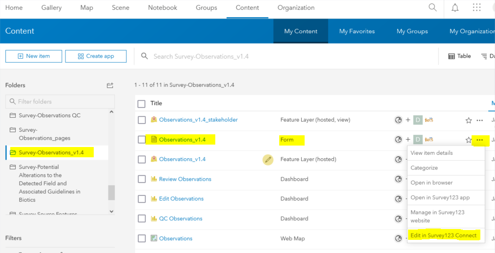Viewport: 495px width, 253px height.
Task: Click the plus icon on the Form row
Action: pyautogui.click(x=408, y=140)
